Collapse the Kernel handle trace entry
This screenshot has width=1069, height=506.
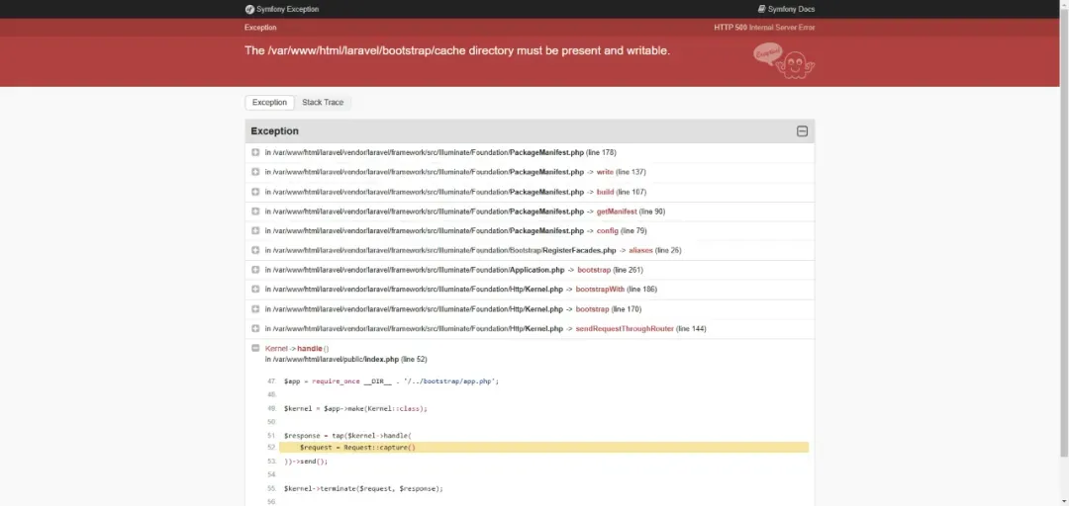click(255, 348)
